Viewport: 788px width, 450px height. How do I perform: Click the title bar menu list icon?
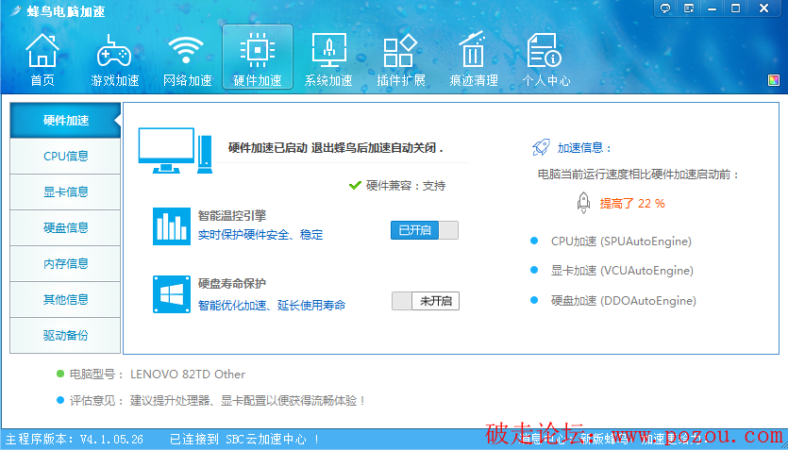tap(689, 8)
